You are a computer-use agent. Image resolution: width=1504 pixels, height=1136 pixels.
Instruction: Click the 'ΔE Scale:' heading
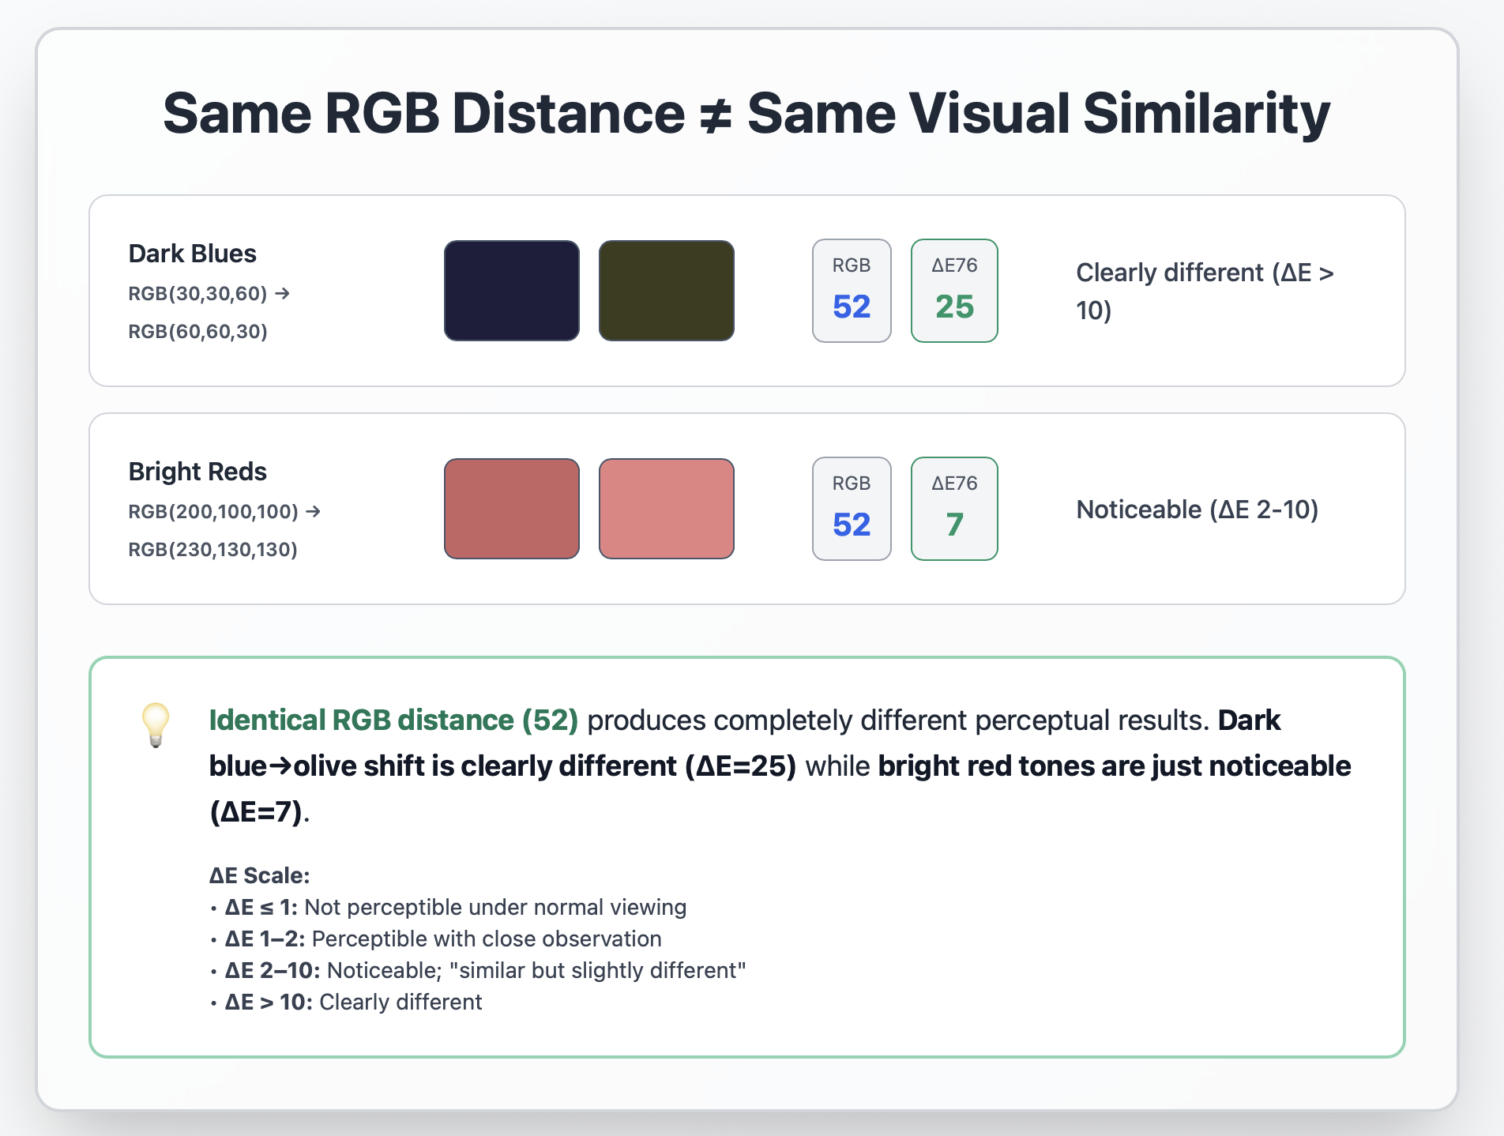[x=259, y=875]
